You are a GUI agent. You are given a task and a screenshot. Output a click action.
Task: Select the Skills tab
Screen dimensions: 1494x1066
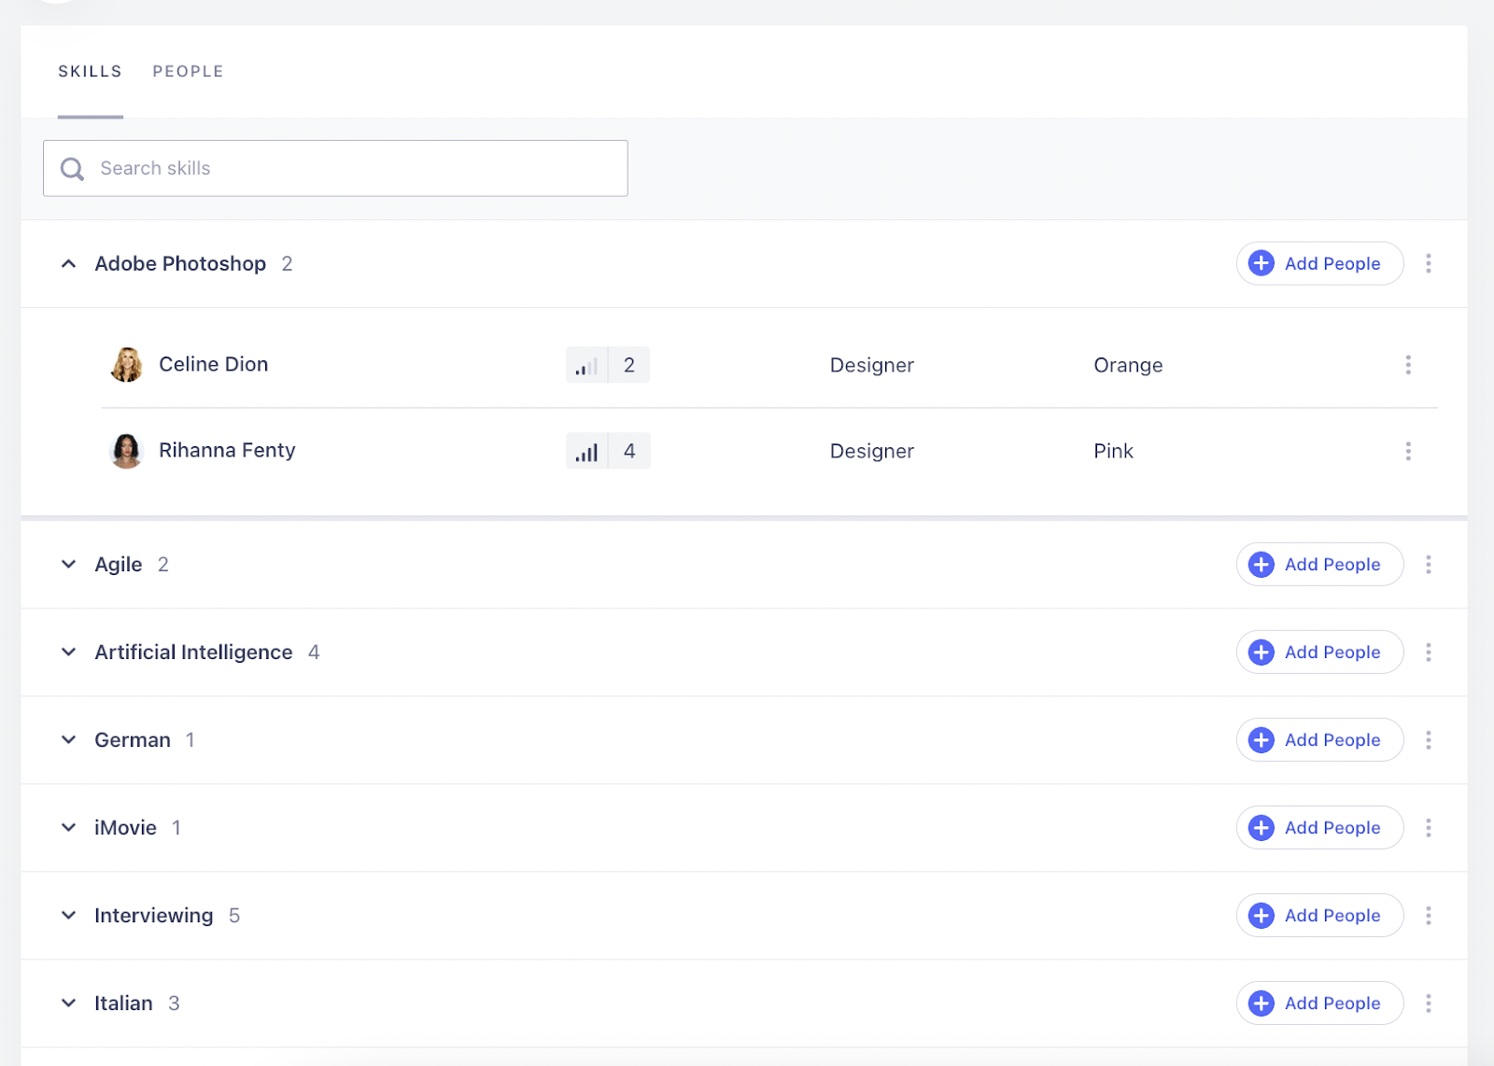pyautogui.click(x=90, y=72)
